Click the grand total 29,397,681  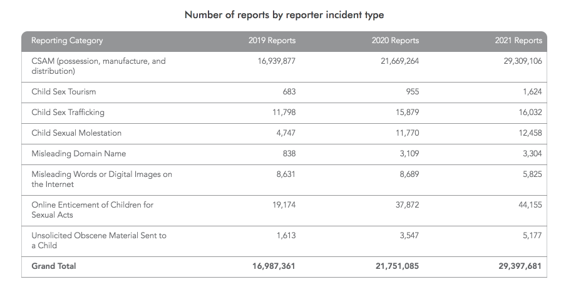tap(520, 266)
